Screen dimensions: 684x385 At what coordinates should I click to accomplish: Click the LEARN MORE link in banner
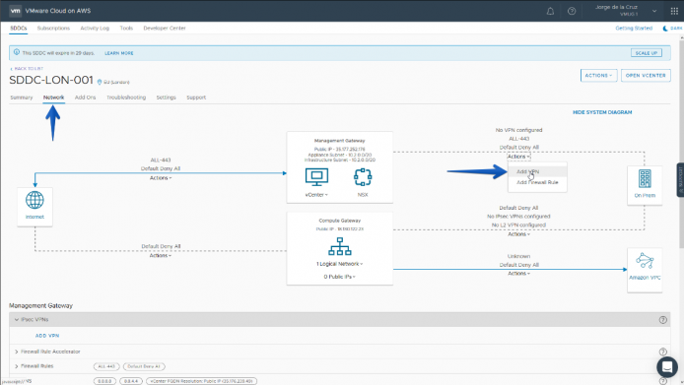pos(119,53)
